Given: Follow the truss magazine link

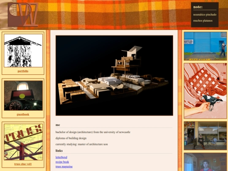Looking at the screenshot, I should (x=64, y=166).
